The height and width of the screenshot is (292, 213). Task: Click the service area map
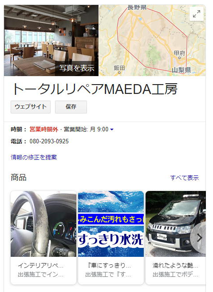152,41
